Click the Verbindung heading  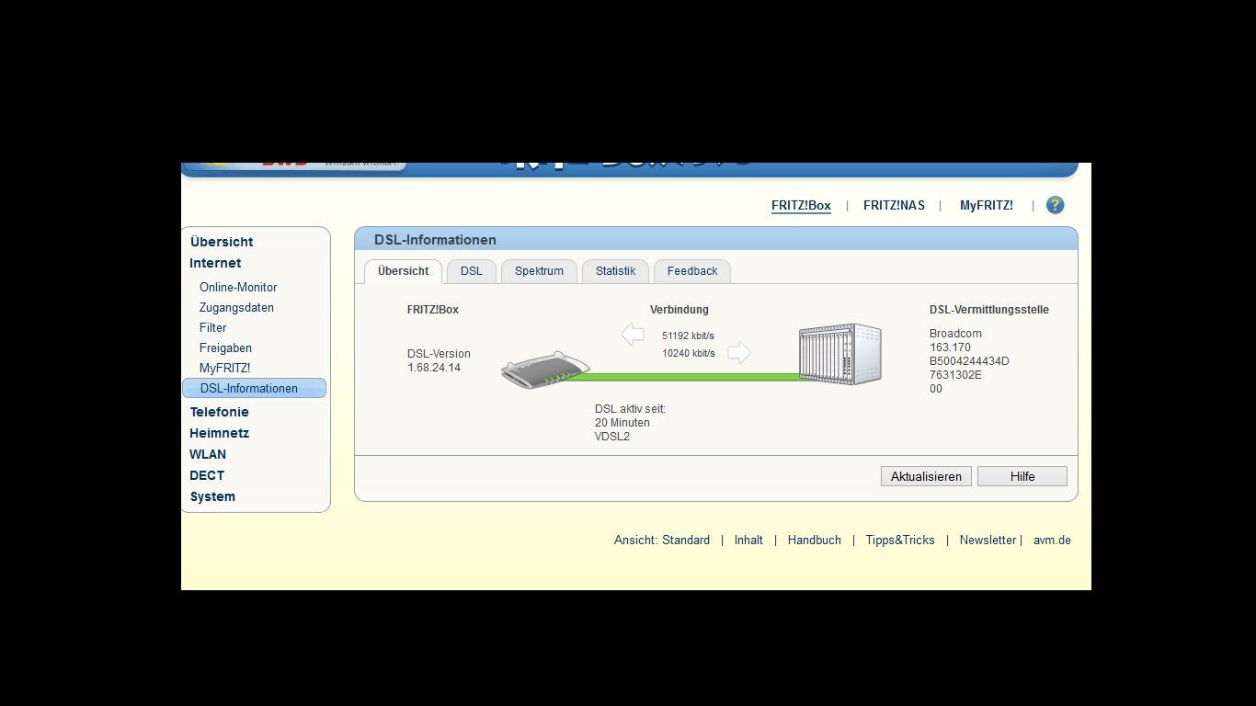(679, 310)
